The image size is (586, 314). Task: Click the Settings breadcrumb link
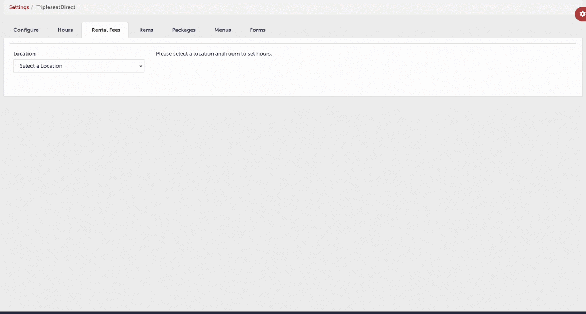(x=19, y=7)
